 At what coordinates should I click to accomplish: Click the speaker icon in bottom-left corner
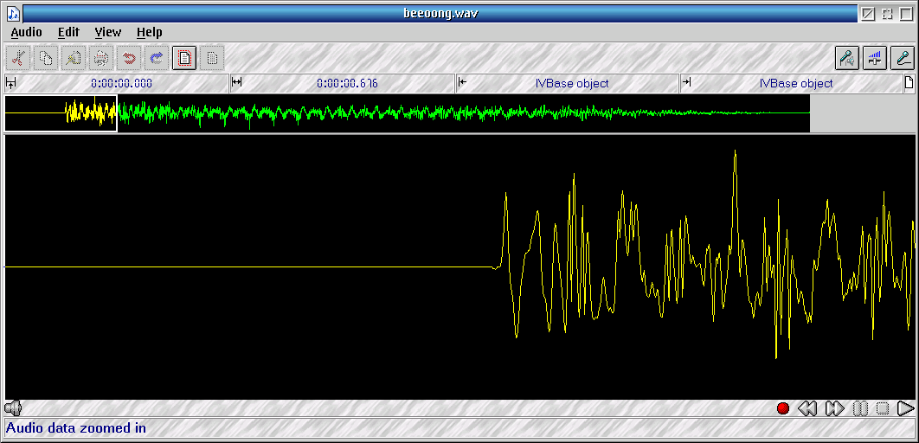tap(12, 408)
